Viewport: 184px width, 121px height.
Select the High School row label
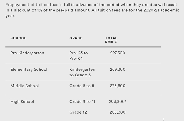point(22,102)
